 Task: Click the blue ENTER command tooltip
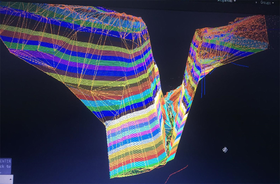(x=5, y=164)
